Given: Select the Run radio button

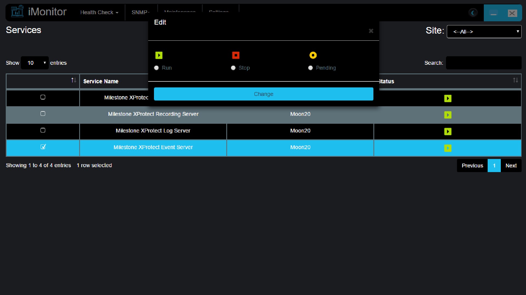Looking at the screenshot, I should pos(156,68).
